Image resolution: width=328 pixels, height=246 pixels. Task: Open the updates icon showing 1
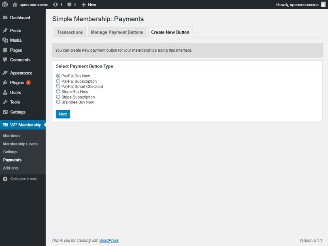pyautogui.click(x=56, y=4)
